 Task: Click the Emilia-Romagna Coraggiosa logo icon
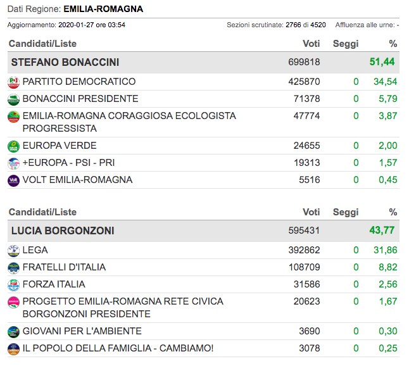point(13,117)
